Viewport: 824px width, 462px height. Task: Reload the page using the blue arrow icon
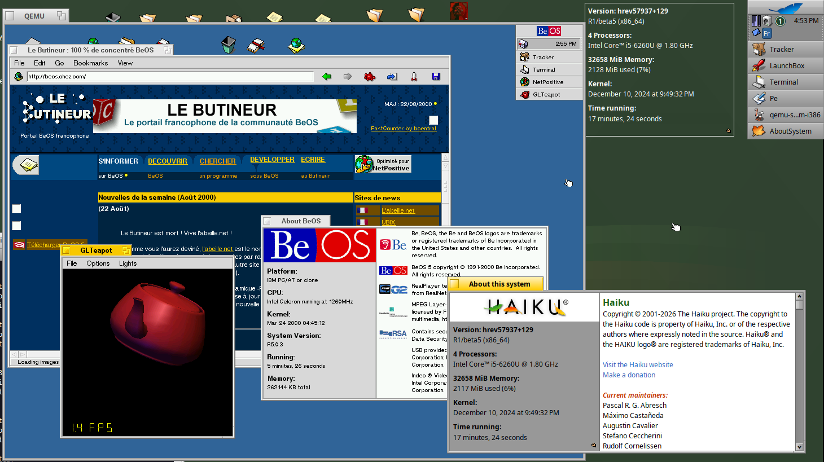[392, 77]
